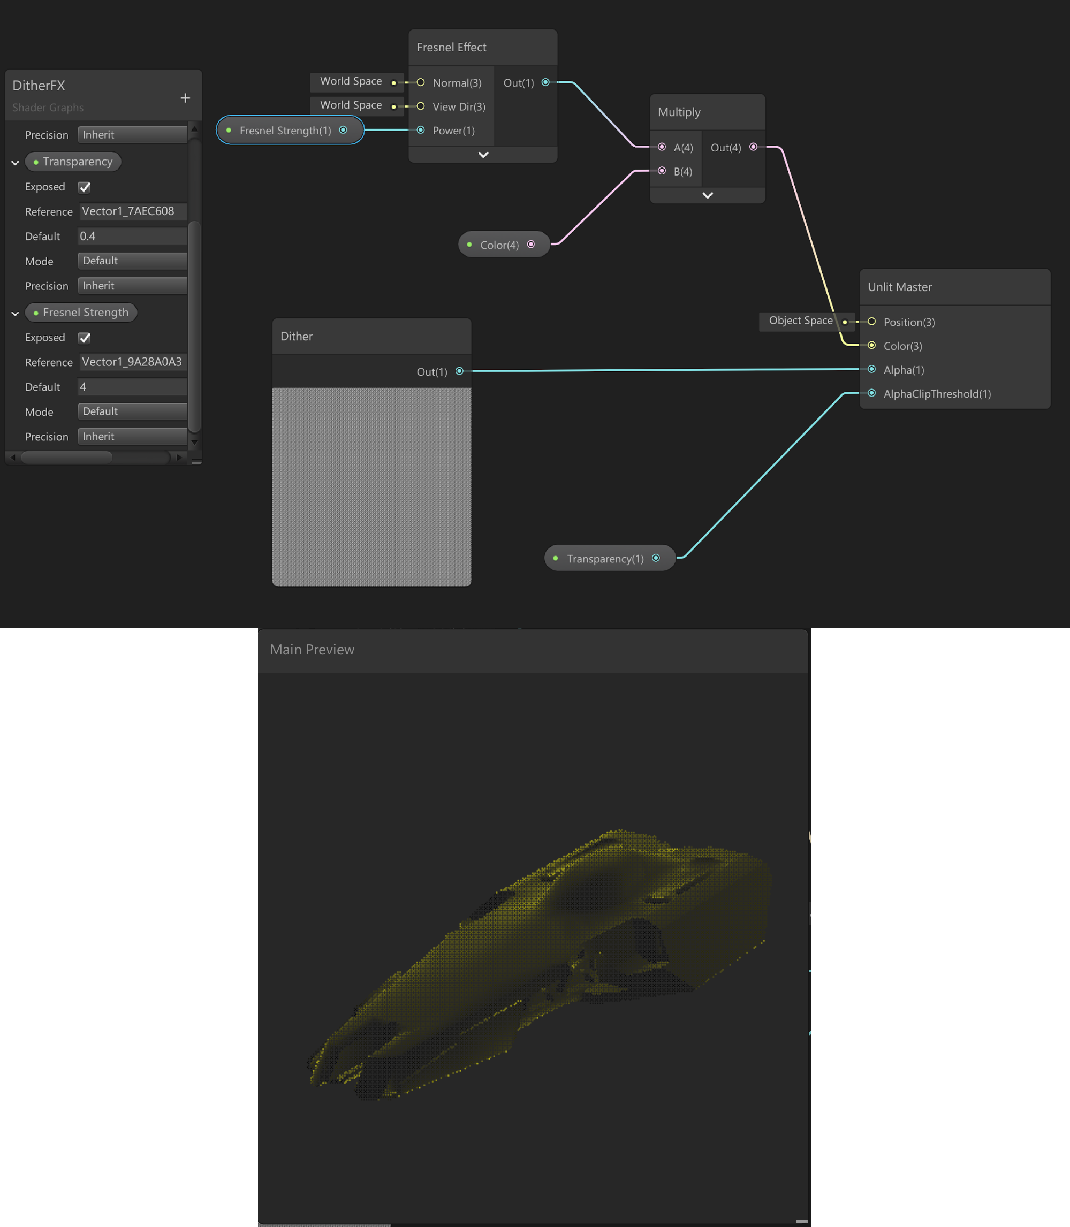Click the Dither node Out(1) port
The height and width of the screenshot is (1227, 1070).
click(459, 371)
